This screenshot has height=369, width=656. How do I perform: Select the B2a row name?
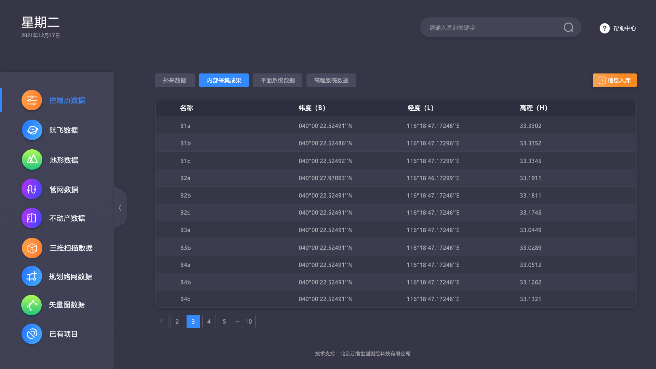[x=185, y=178]
